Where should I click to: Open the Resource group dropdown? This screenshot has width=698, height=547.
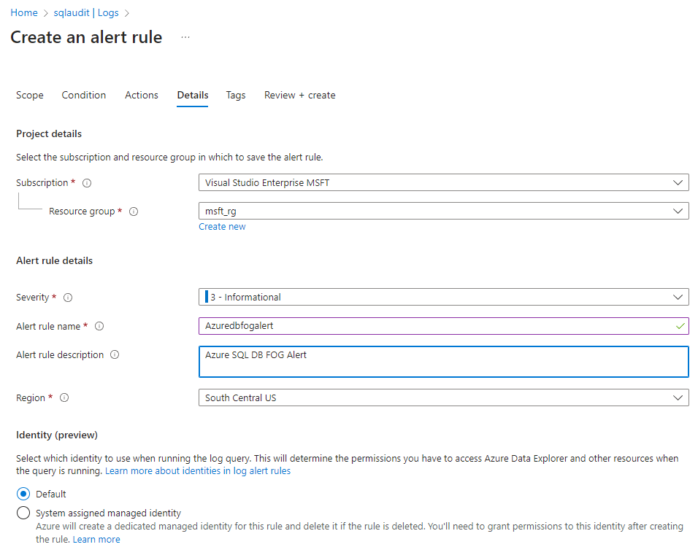[x=443, y=211]
